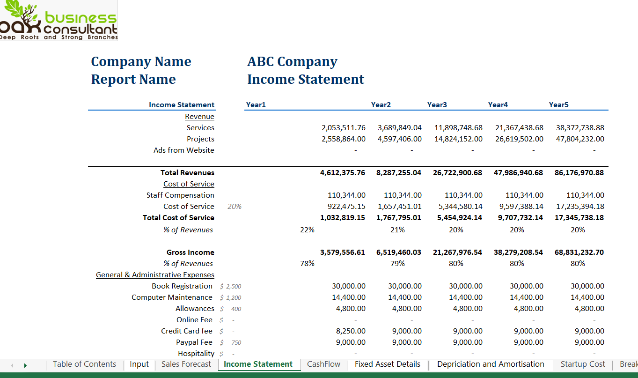Select the Year4 column header
Viewport: 638px width, 378px height.
tap(498, 105)
